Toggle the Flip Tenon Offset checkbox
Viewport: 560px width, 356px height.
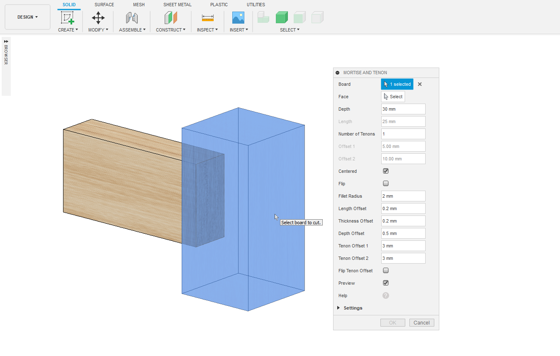pos(386,271)
